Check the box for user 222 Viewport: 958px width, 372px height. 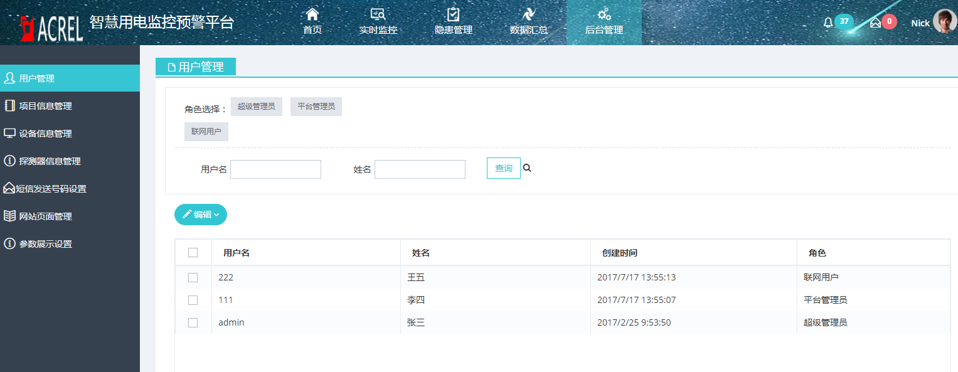[193, 277]
